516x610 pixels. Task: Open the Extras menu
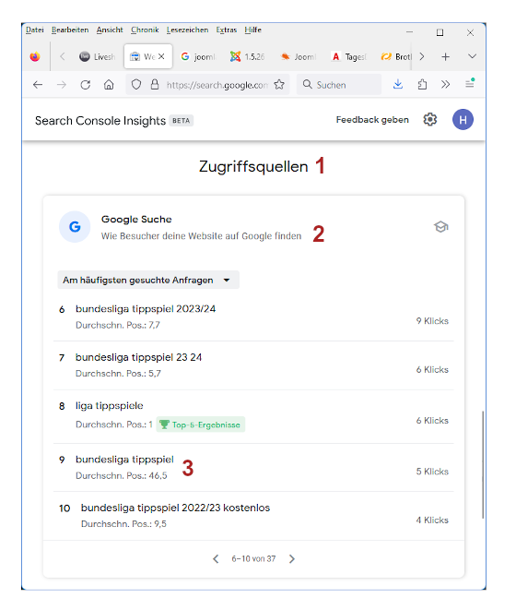coord(227,30)
